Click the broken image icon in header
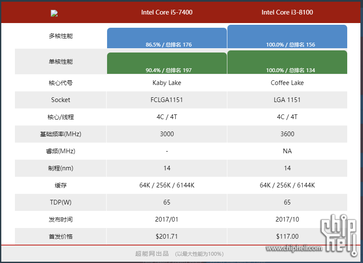 54,13
